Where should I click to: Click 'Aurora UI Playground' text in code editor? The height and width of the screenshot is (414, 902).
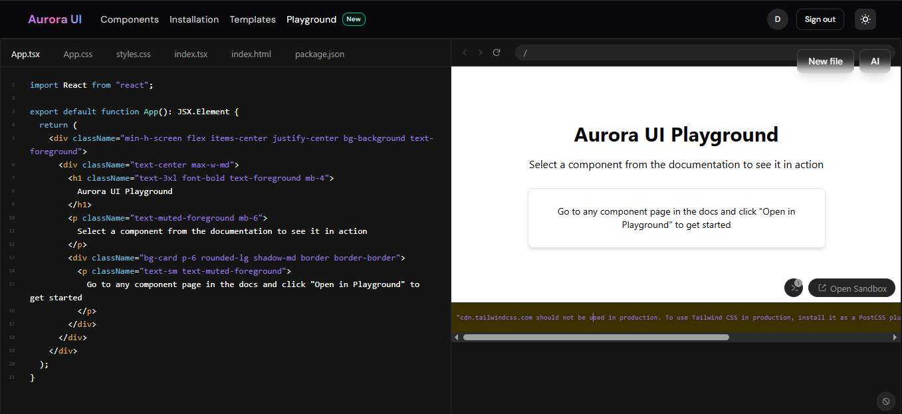125,191
